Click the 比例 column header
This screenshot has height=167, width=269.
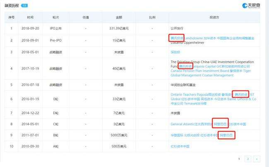click(152, 17)
